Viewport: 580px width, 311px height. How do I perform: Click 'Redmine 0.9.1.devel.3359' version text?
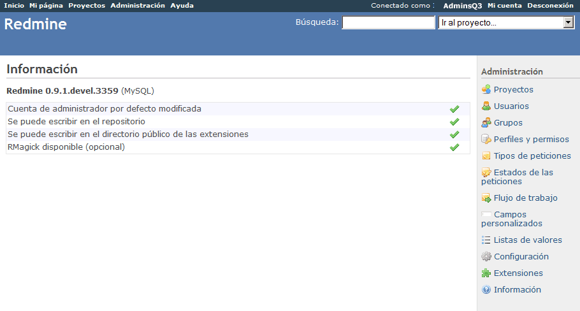click(62, 91)
